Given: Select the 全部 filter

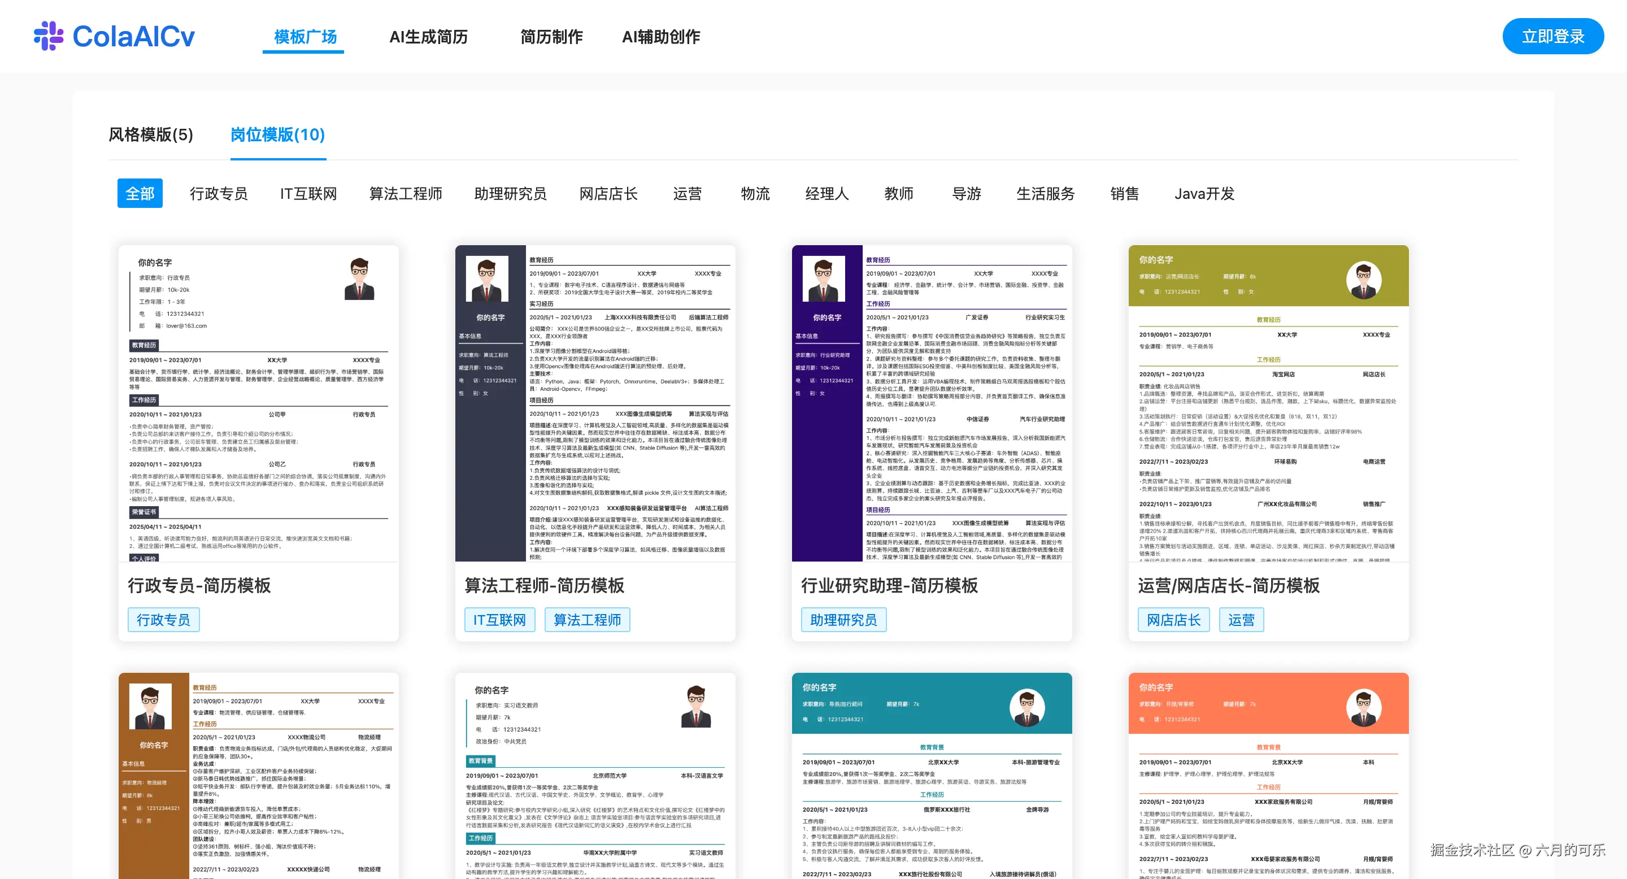Looking at the screenshot, I should pos(140,193).
